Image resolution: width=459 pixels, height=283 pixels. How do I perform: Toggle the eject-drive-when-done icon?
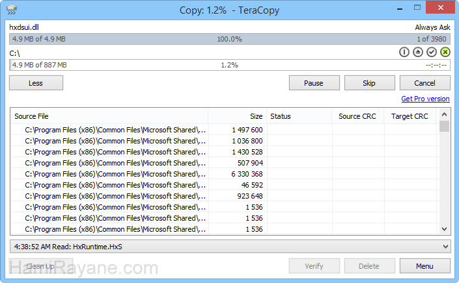(418, 52)
